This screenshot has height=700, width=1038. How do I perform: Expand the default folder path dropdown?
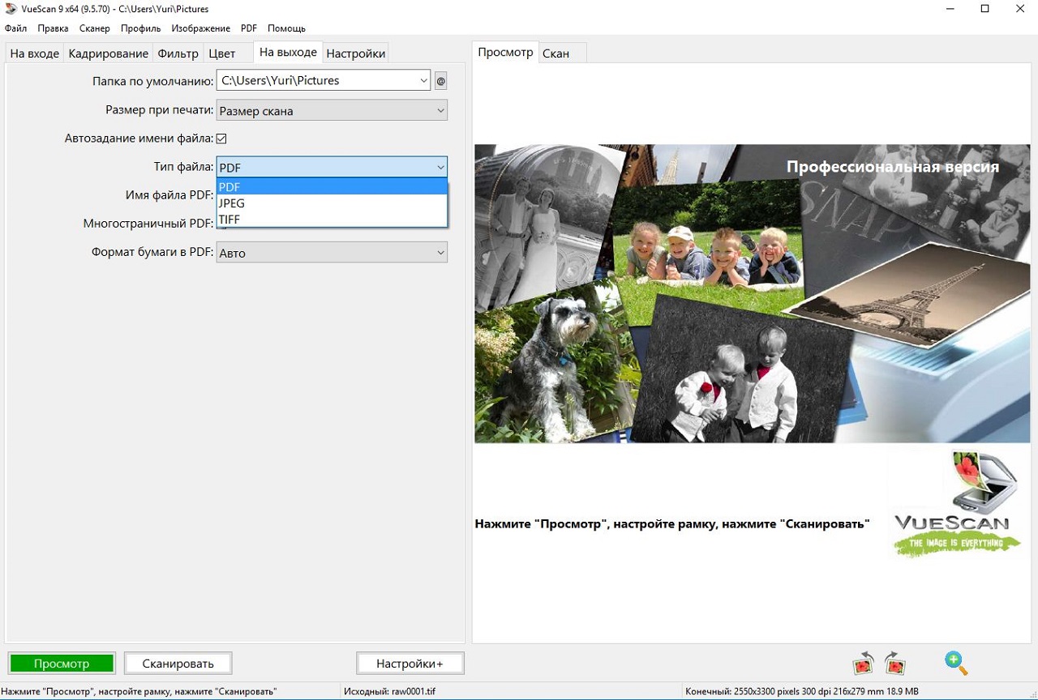[424, 80]
